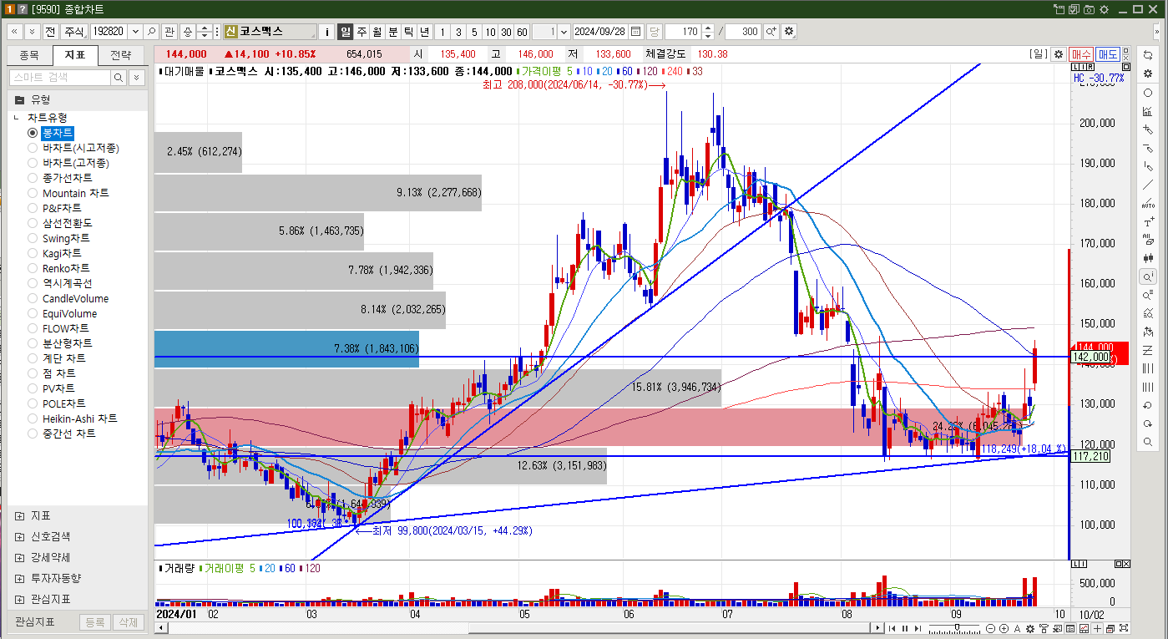The image size is (1168, 639).
Task: Switch to the 전략 tab
Action: [121, 56]
